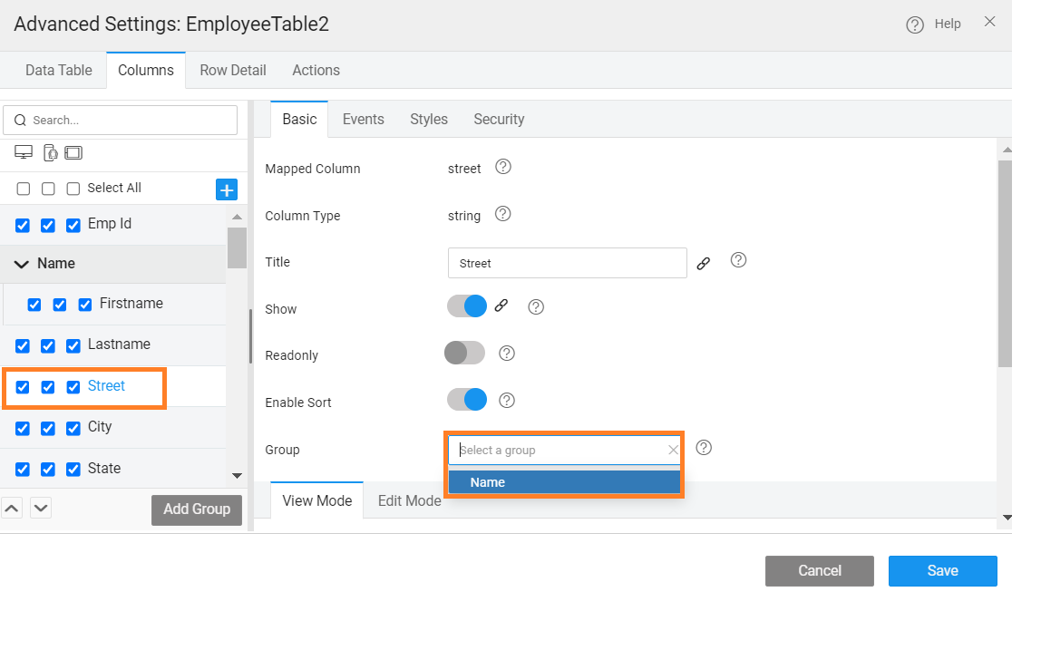Click help icon next to Mapped Column
This screenshot has height=650, width=1041.
tap(503, 167)
